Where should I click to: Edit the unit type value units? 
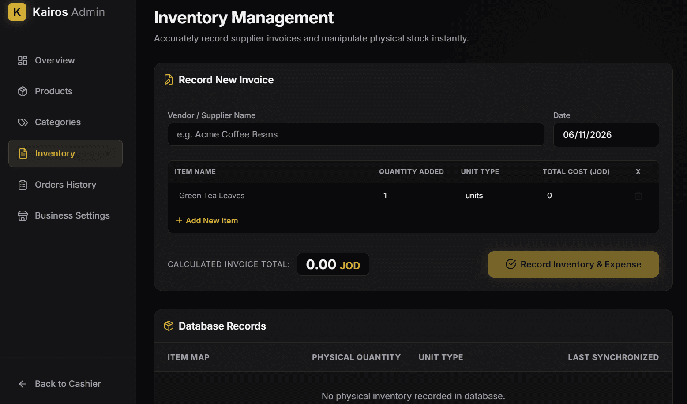tap(495, 196)
